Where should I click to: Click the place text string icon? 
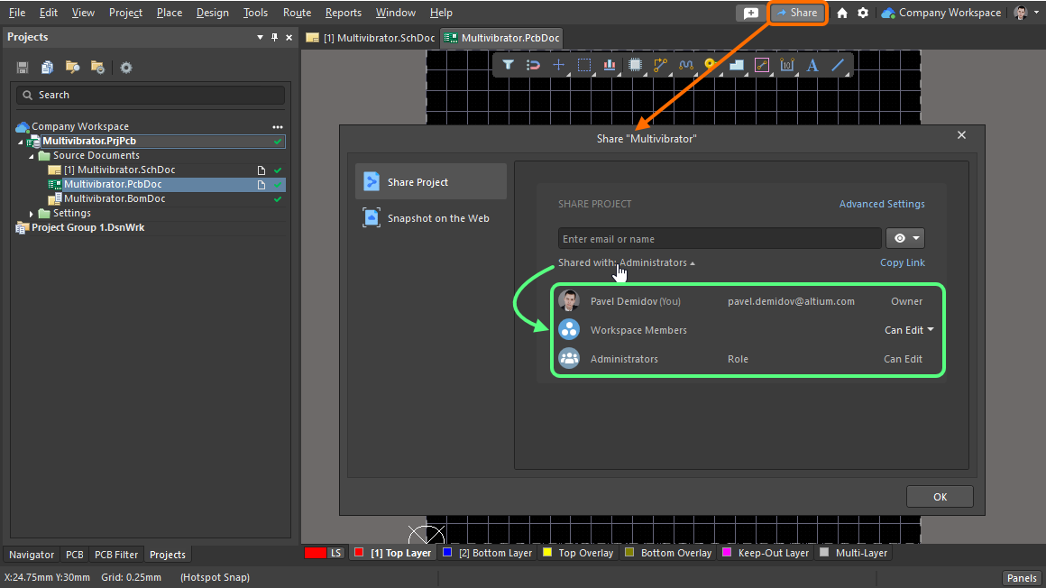812,65
